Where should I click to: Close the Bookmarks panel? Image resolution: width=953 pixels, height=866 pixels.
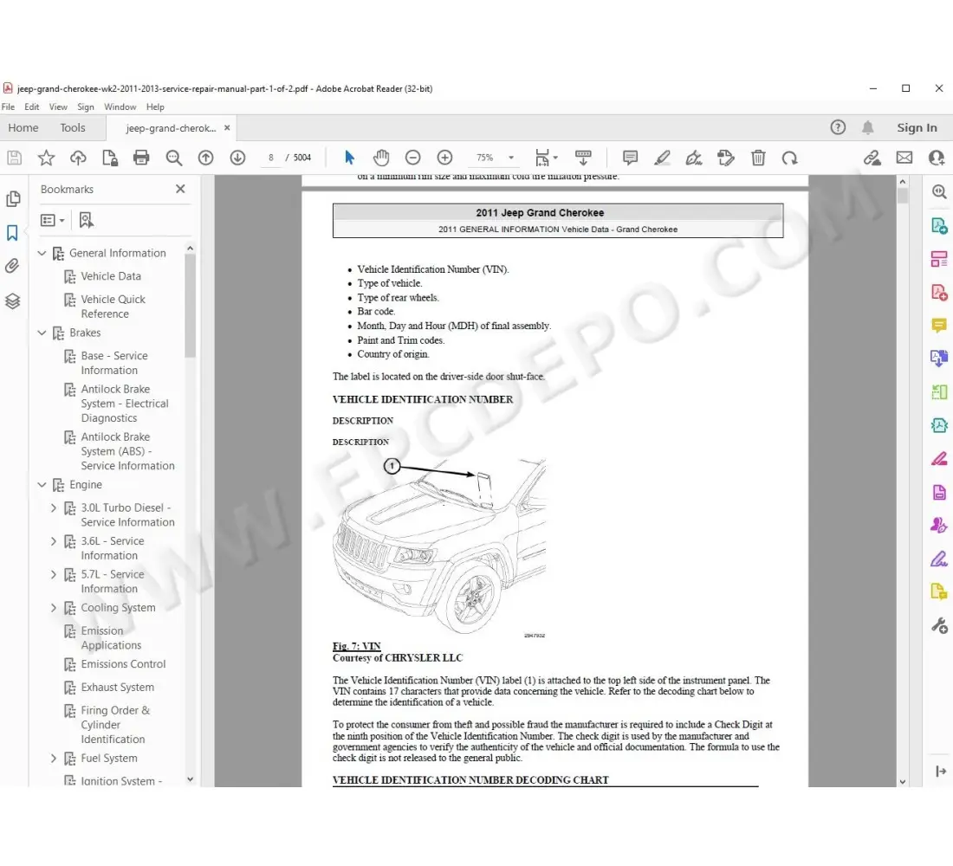pyautogui.click(x=180, y=188)
